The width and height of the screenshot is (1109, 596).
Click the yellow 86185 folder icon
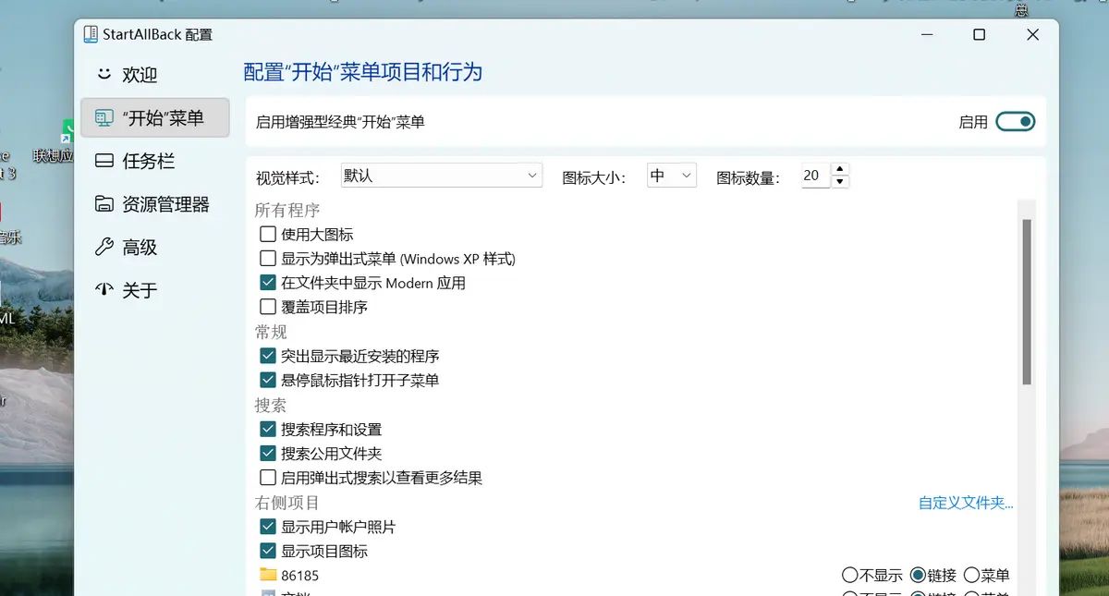tap(268, 575)
